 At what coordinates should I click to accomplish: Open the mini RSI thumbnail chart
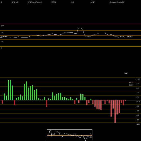(70, 135)
